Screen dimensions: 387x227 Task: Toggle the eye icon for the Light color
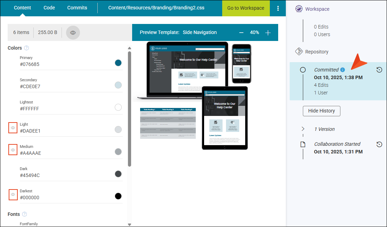(x=13, y=128)
